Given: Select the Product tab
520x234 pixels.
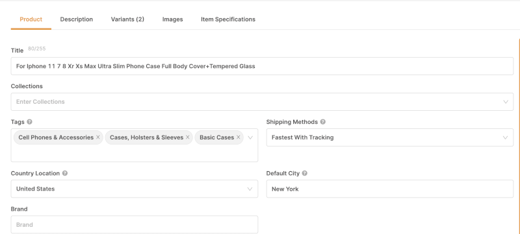Looking at the screenshot, I should pyautogui.click(x=31, y=19).
